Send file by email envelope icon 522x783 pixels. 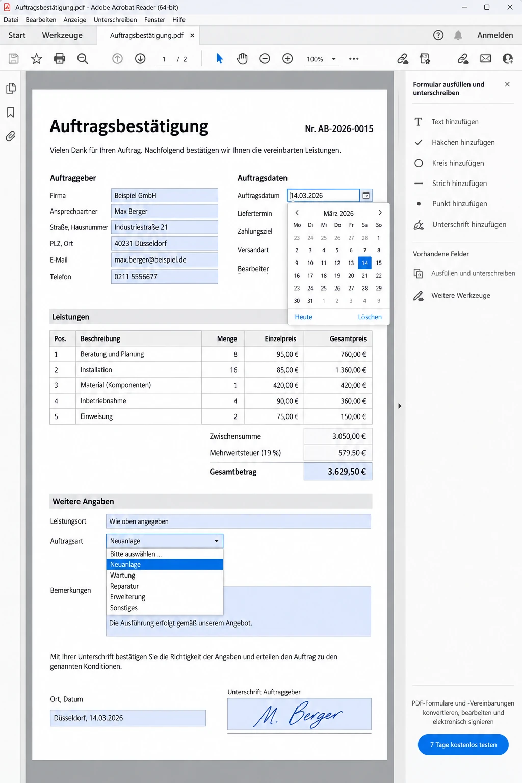coord(486,59)
